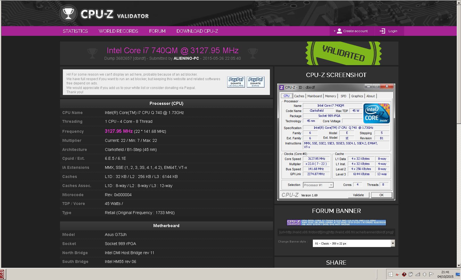Click the Intel Core i7 740QM title heading
The height and width of the screenshot is (280, 461).
point(173,50)
